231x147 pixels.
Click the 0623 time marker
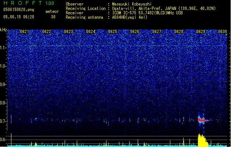tap(69, 32)
